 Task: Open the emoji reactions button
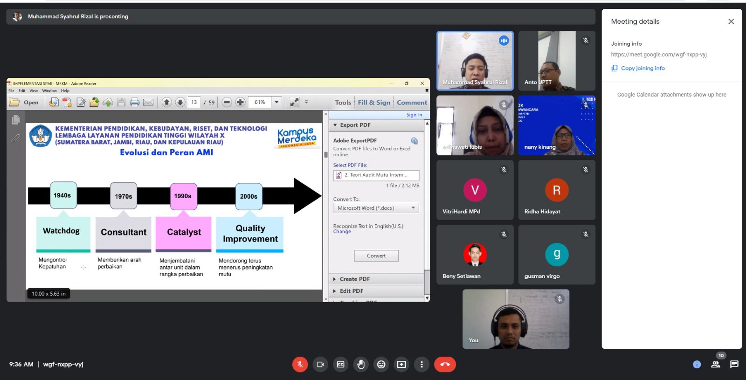click(381, 365)
